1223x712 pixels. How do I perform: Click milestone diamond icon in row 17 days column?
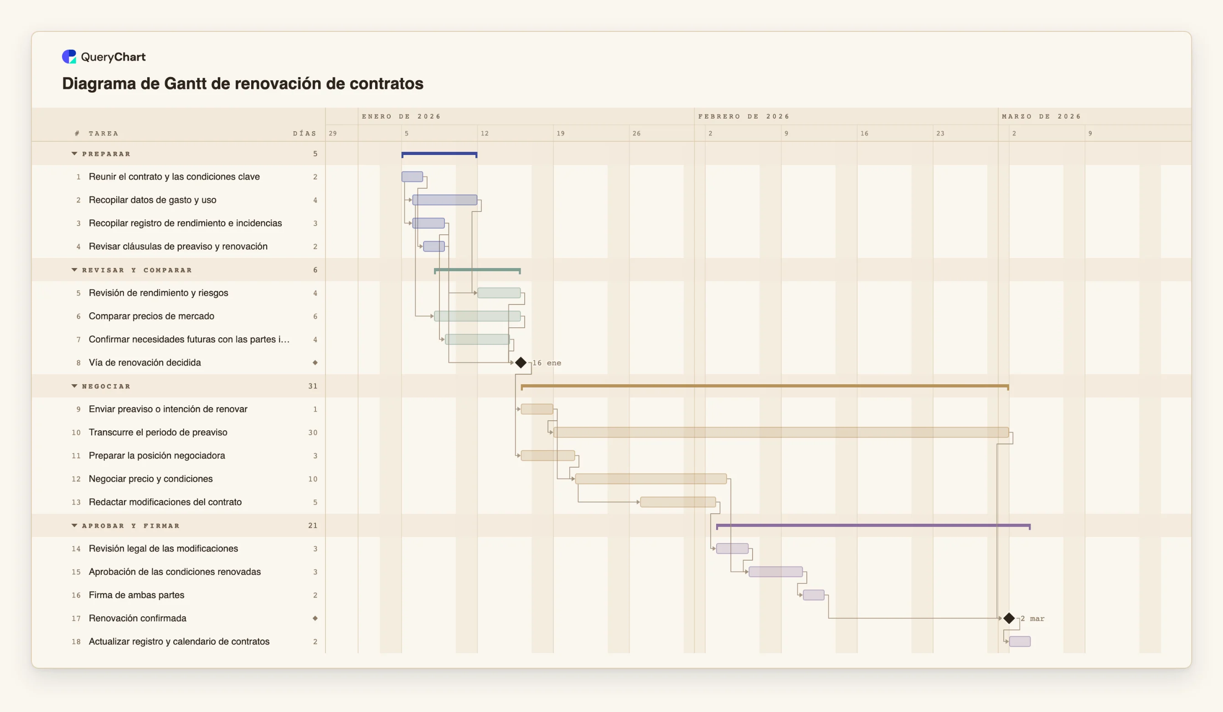(x=315, y=619)
